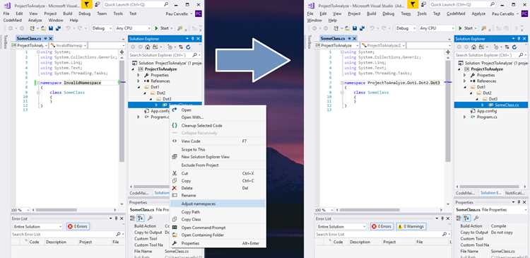Toggle auto-hide pin on left Solution Explorer
530x258 pixels.
pos(193,39)
